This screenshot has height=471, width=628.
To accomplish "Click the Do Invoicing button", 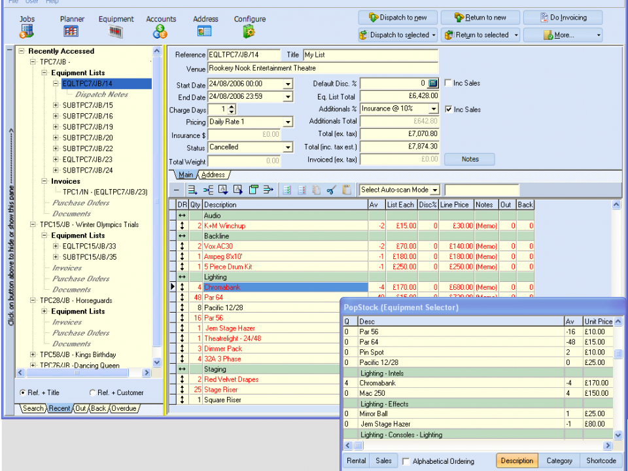I will (x=563, y=18).
